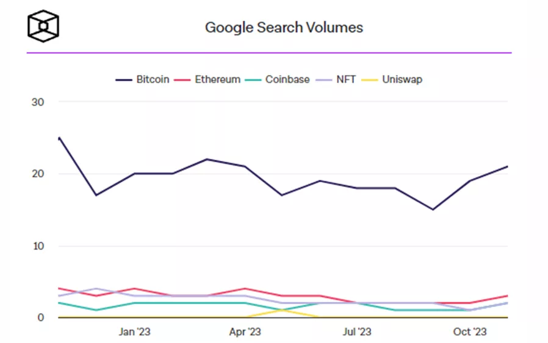Click the lavender NFT legend line marker

[324, 80]
